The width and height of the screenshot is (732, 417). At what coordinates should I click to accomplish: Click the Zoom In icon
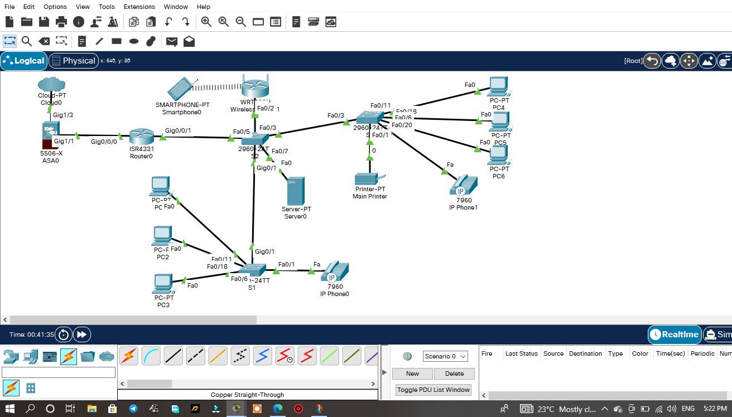click(206, 22)
